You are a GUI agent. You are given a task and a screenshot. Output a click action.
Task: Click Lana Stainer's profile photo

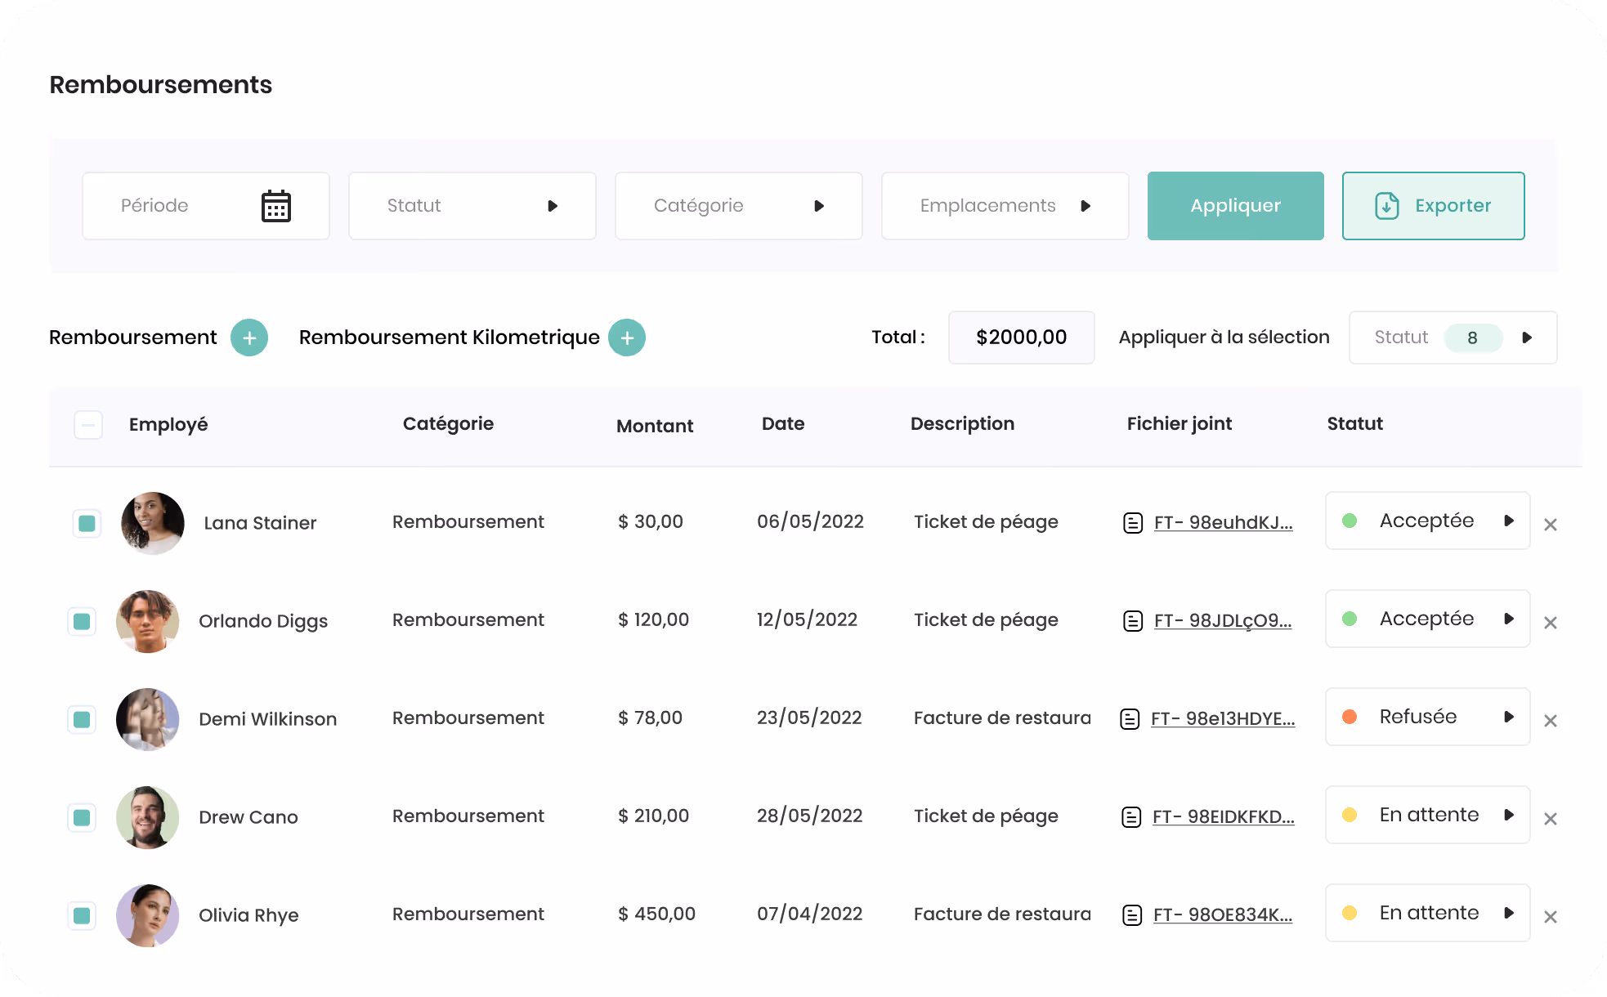click(x=153, y=523)
